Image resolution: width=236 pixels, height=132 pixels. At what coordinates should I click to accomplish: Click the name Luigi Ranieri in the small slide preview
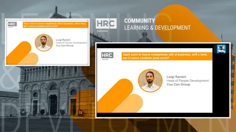[63, 40]
